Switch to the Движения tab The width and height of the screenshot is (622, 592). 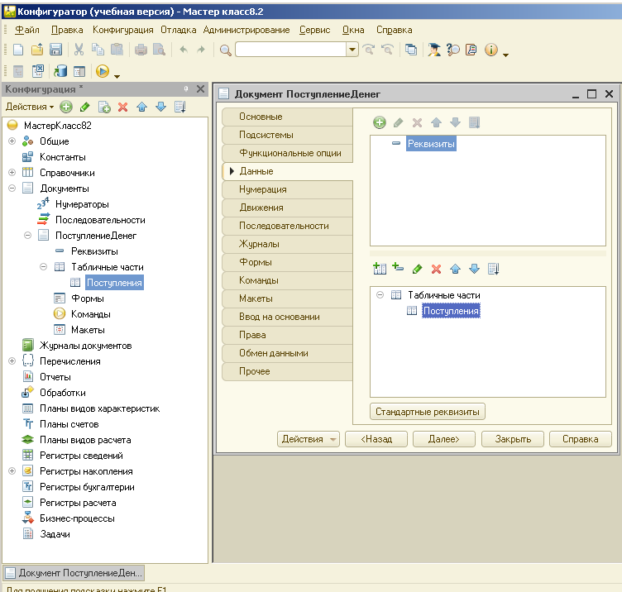coord(261,208)
